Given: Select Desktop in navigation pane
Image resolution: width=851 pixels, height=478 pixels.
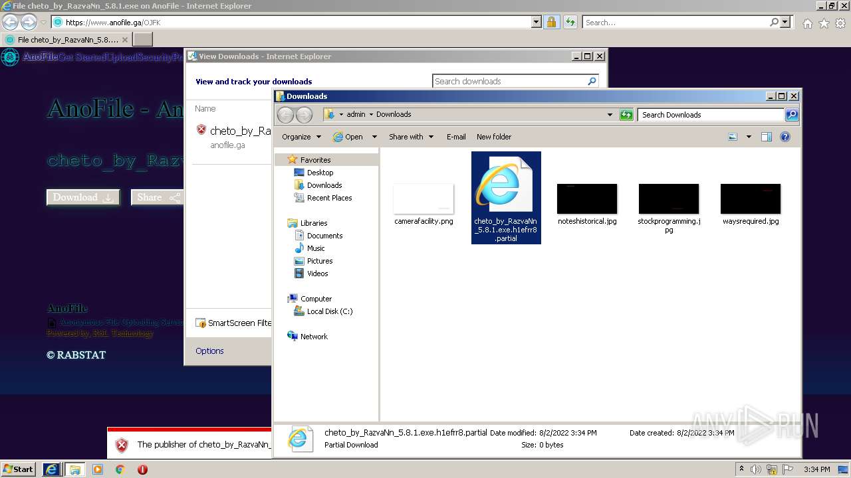Looking at the screenshot, I should (x=320, y=173).
